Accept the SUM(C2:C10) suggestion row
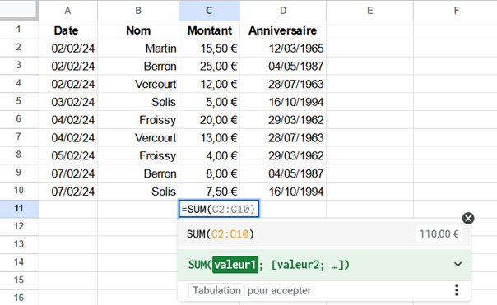This screenshot has width=497, height=305. point(324,234)
